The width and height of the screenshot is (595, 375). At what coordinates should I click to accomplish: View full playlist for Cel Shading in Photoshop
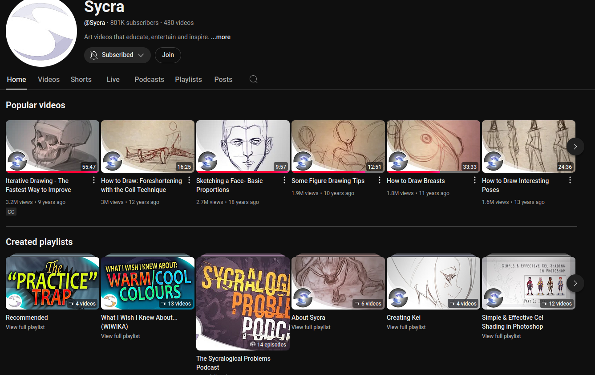[502, 336]
